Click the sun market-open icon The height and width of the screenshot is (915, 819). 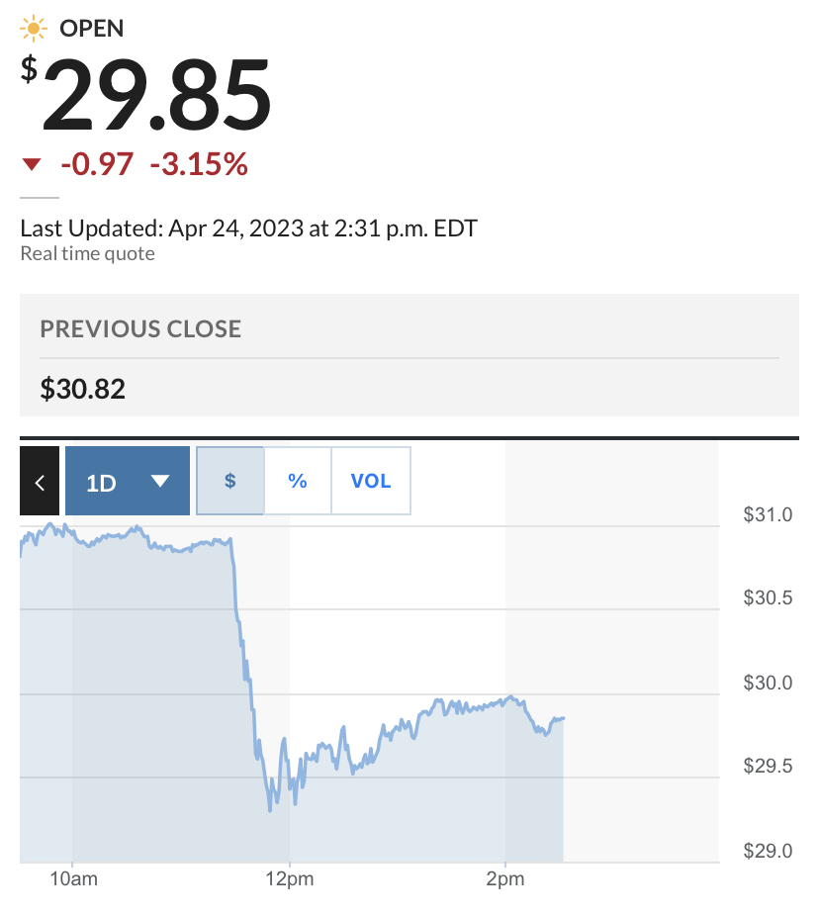pyautogui.click(x=34, y=29)
